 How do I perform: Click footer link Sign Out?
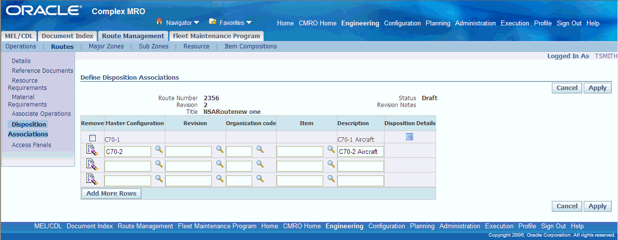tap(553, 226)
